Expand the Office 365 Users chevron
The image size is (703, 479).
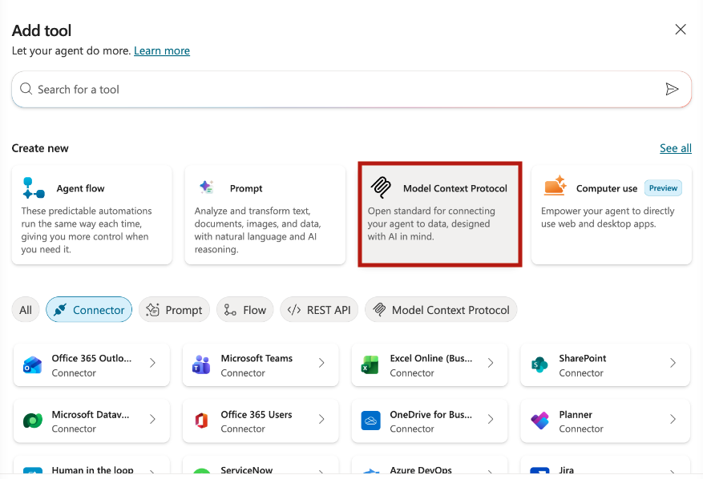pyautogui.click(x=321, y=419)
